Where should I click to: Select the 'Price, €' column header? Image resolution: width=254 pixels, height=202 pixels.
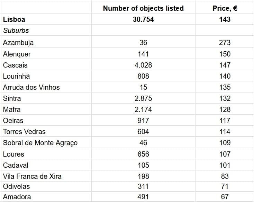pos(225,8)
